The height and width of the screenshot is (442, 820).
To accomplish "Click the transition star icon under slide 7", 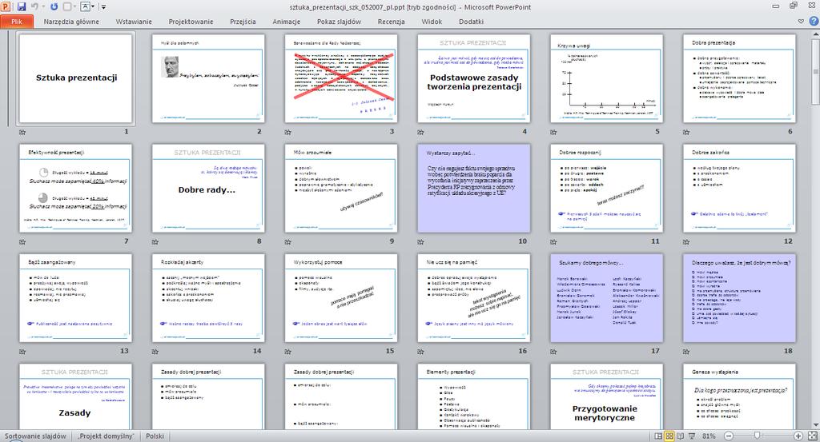I will 22,241.
